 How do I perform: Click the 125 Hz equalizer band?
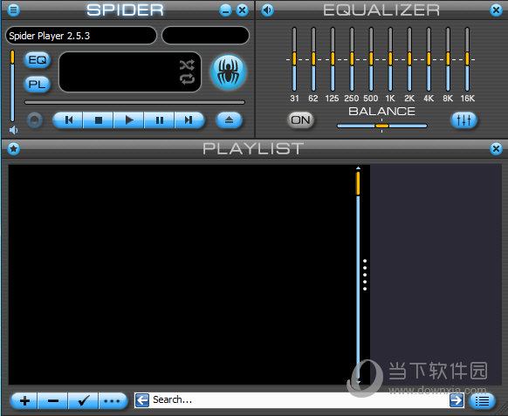pos(333,59)
